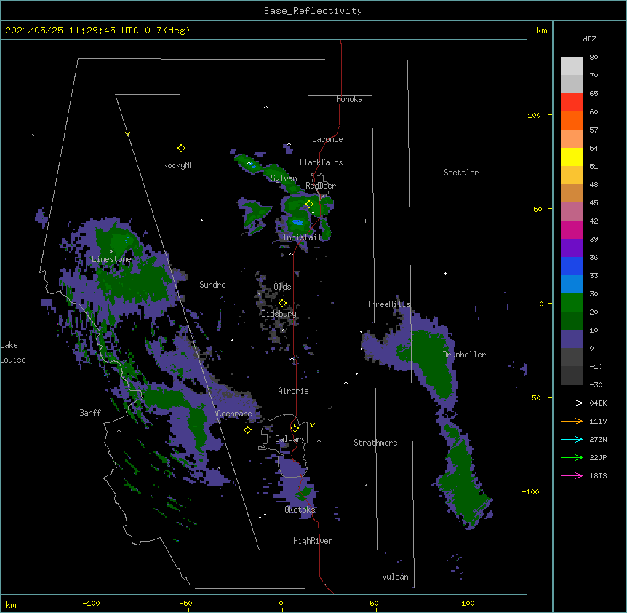Viewport: 627px width, 613px height.
Task: Click the Olds town label
Action: pyautogui.click(x=282, y=287)
